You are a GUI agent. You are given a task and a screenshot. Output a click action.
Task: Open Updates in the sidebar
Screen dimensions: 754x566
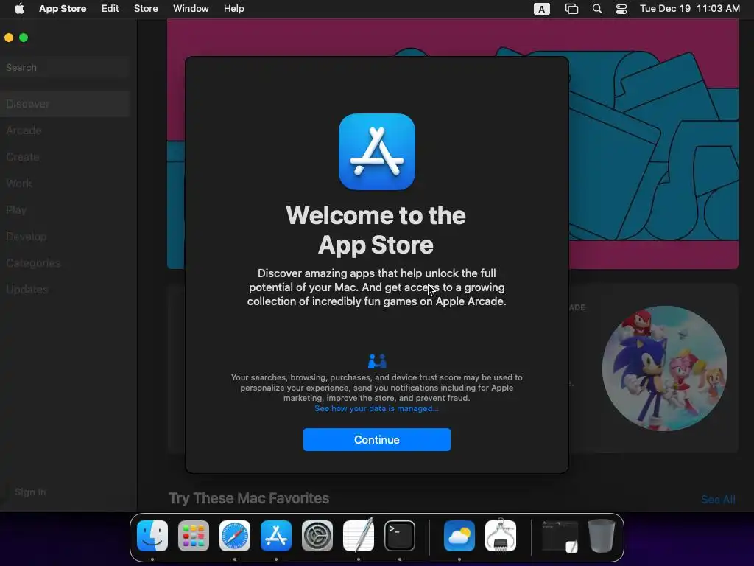tap(27, 289)
